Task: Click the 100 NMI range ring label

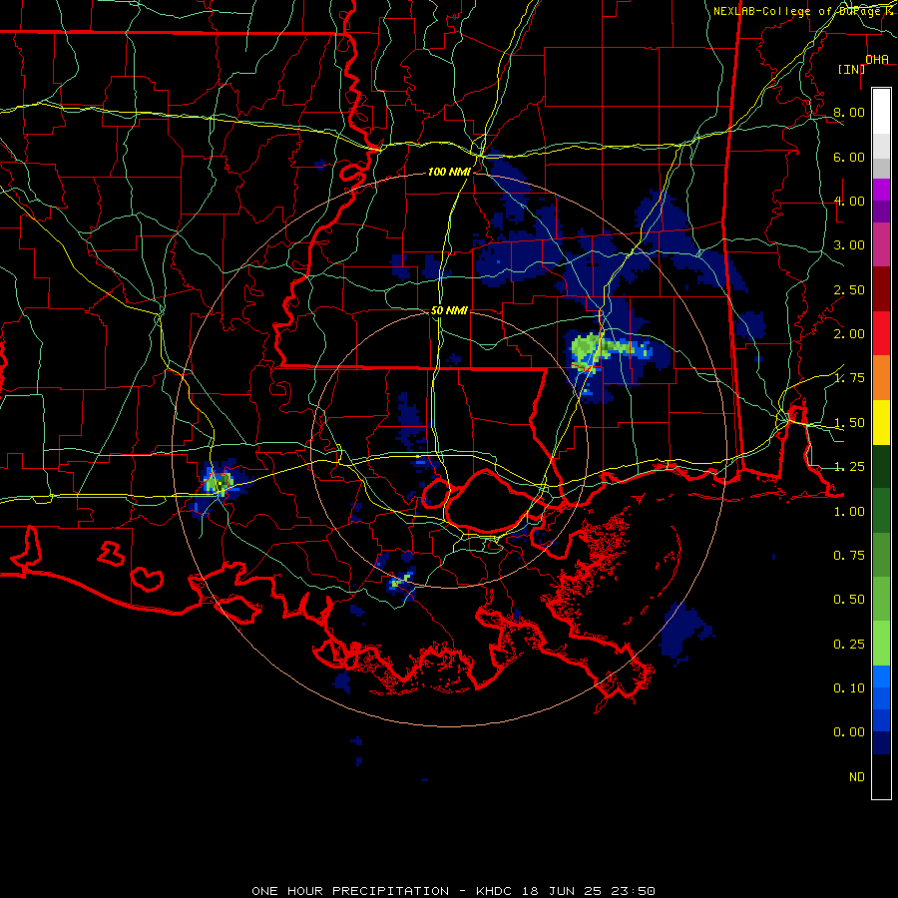Action: 449,172
